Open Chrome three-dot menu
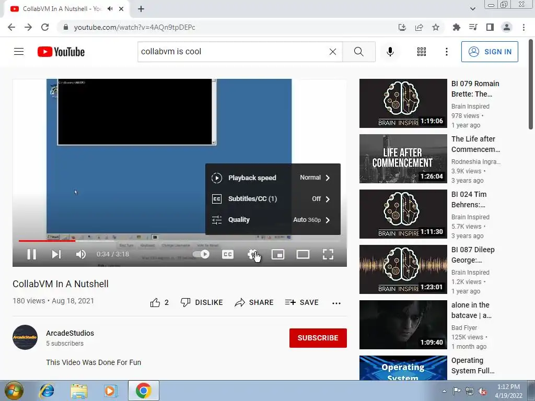 (524, 27)
